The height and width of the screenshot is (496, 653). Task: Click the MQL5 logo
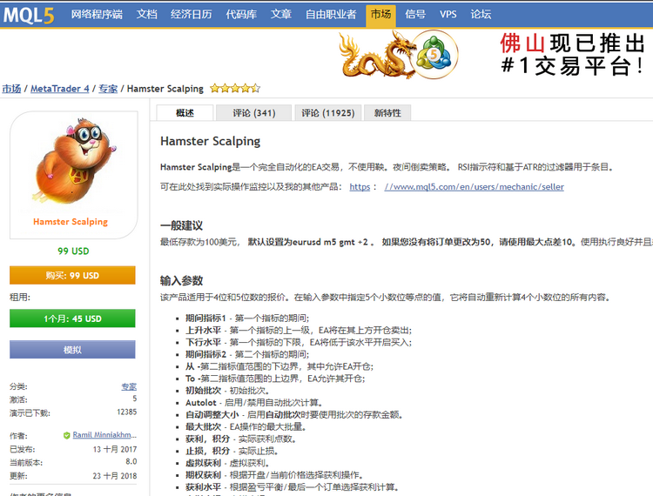pos(29,16)
